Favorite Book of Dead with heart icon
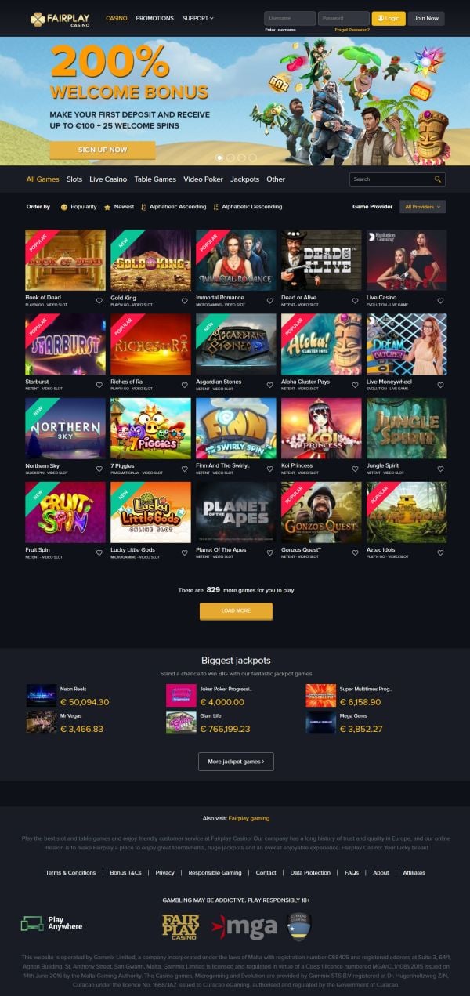The height and width of the screenshot is (996, 470). (99, 301)
